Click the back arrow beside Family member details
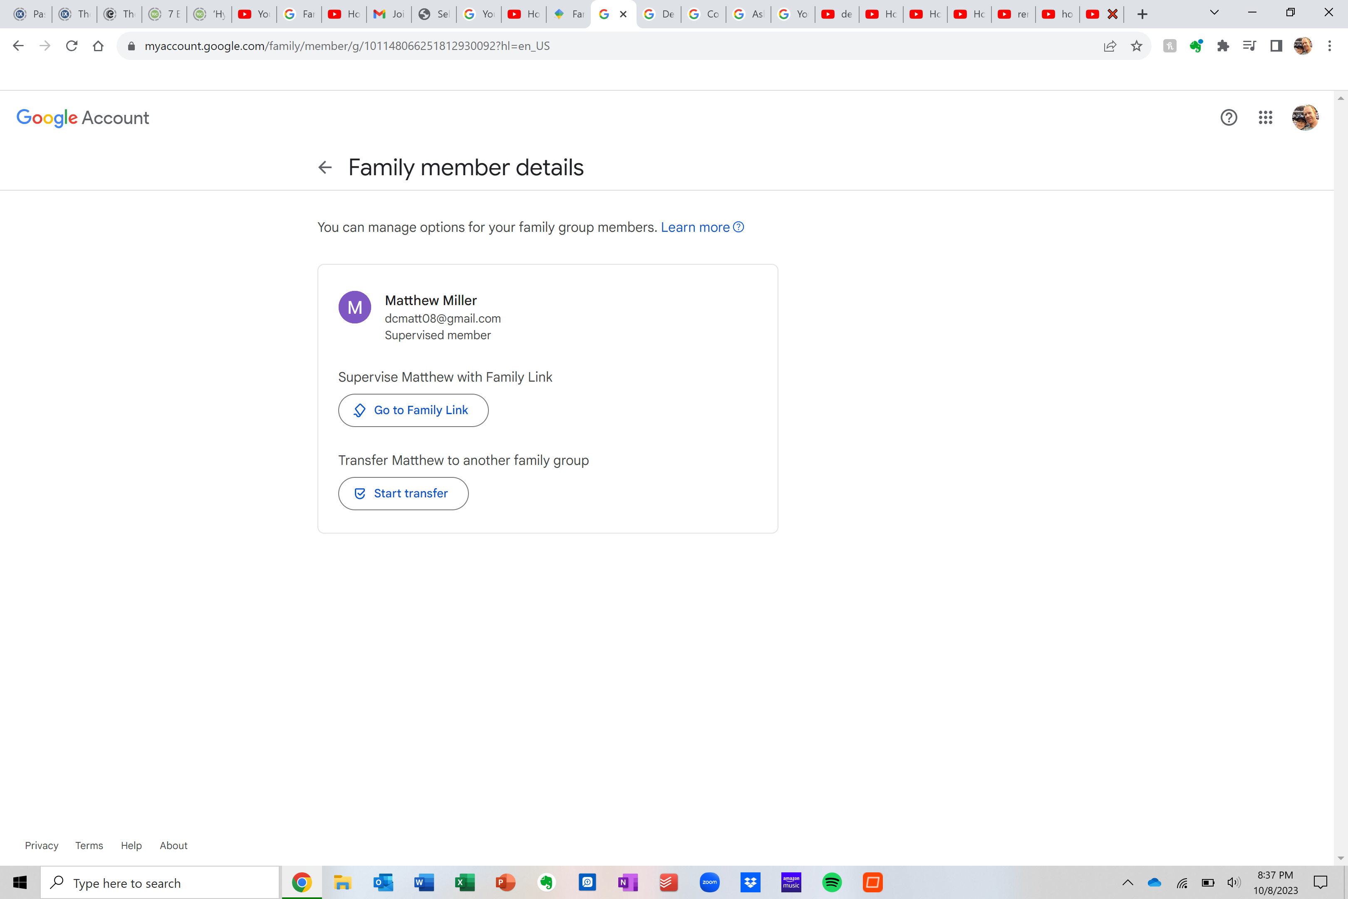1348x899 pixels. click(325, 167)
